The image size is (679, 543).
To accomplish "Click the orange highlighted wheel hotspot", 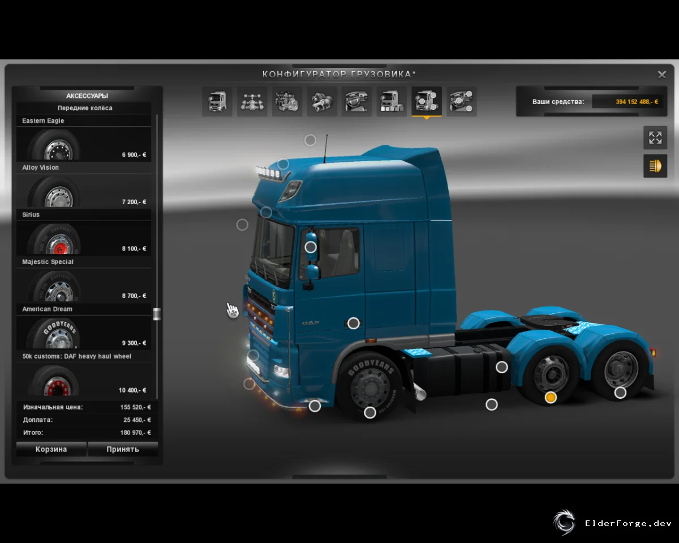I will [x=551, y=398].
